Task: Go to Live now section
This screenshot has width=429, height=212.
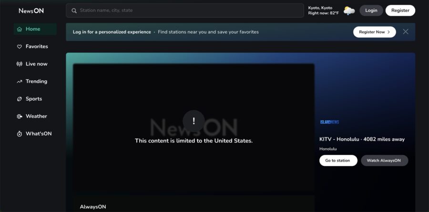Action: coord(35,64)
